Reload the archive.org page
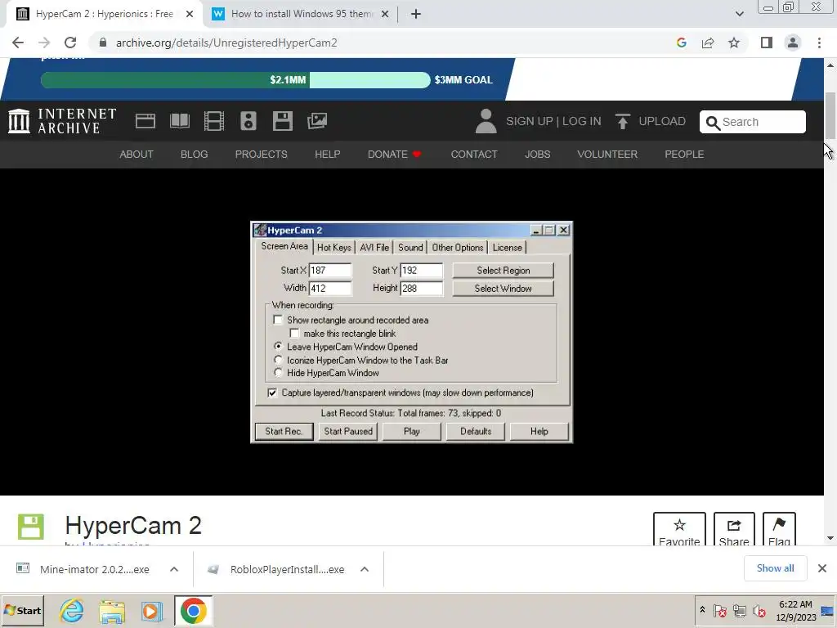 pyautogui.click(x=70, y=43)
